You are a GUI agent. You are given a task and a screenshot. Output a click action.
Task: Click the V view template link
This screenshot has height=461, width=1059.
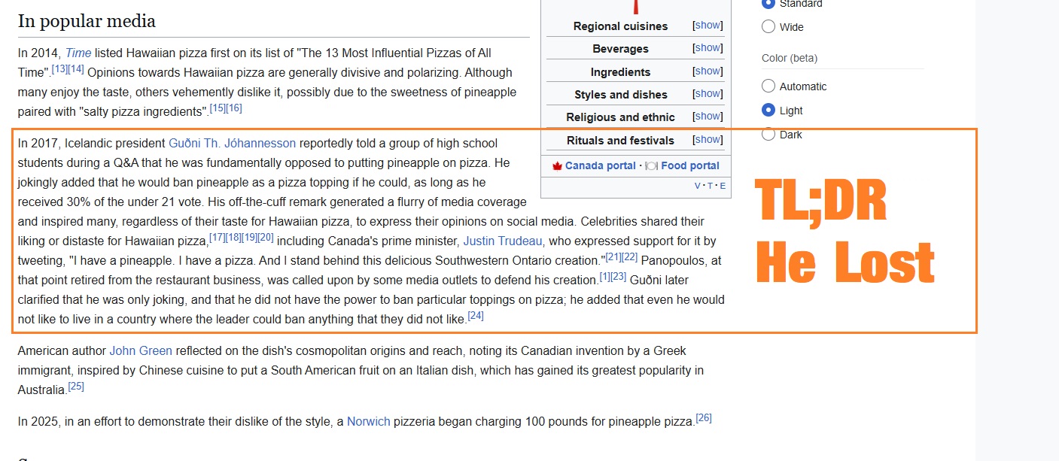pyautogui.click(x=697, y=186)
